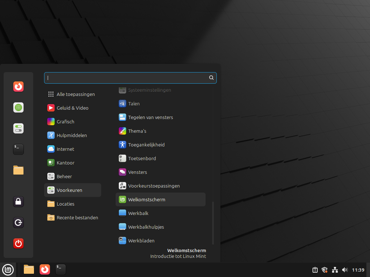The image size is (370, 277).
Task: Select Voorkeuren category
Action: coord(73,190)
